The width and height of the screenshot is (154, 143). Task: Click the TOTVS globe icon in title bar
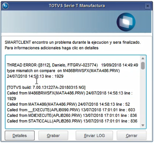(x=5, y=6)
